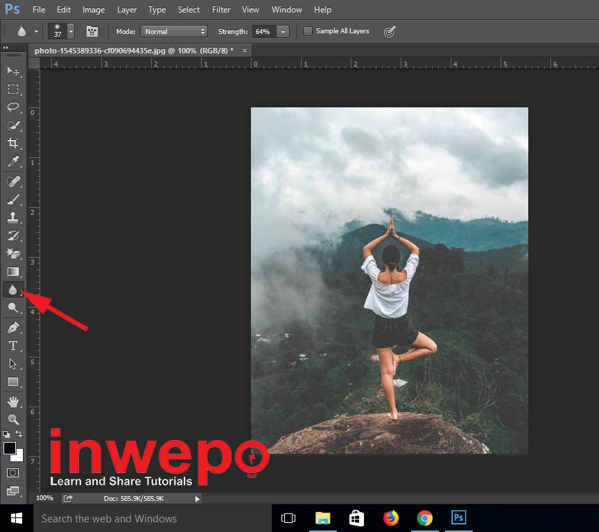Open the brush preset picker dropdown
The width and height of the screenshot is (599, 532).
pyautogui.click(x=71, y=31)
